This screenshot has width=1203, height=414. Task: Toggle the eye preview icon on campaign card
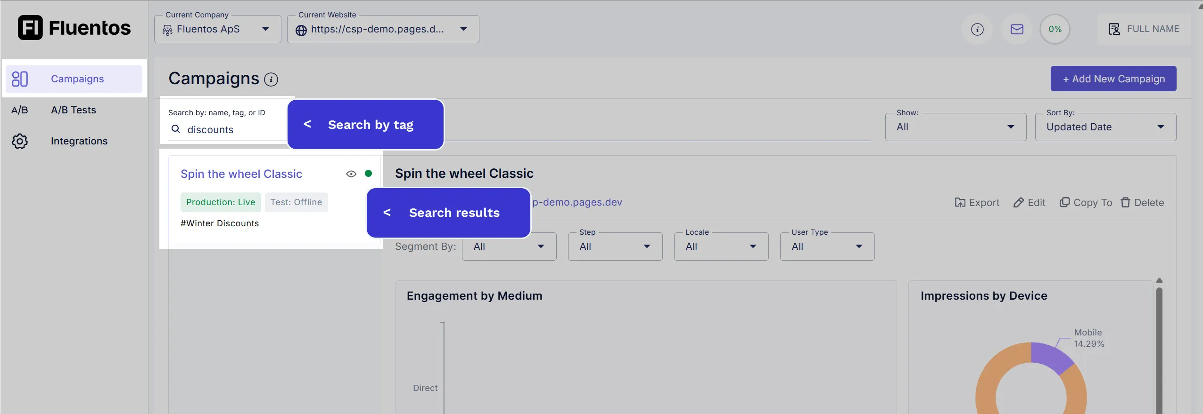point(351,174)
